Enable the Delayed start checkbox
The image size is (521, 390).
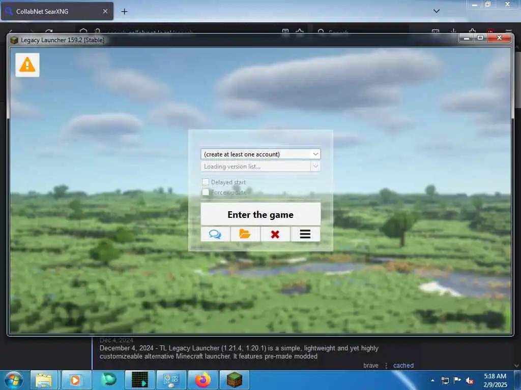pos(206,182)
